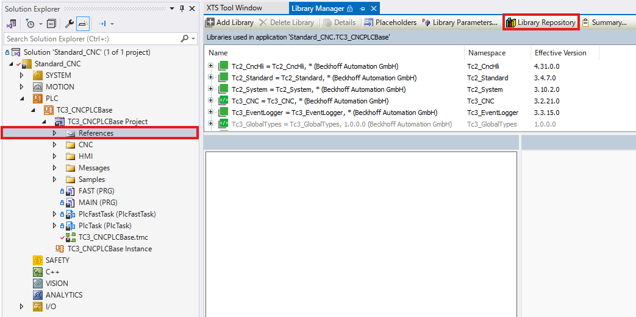Image resolution: width=636 pixels, height=317 pixels.
Task: Collapse the Standard_CNC project node
Action: click(x=13, y=64)
